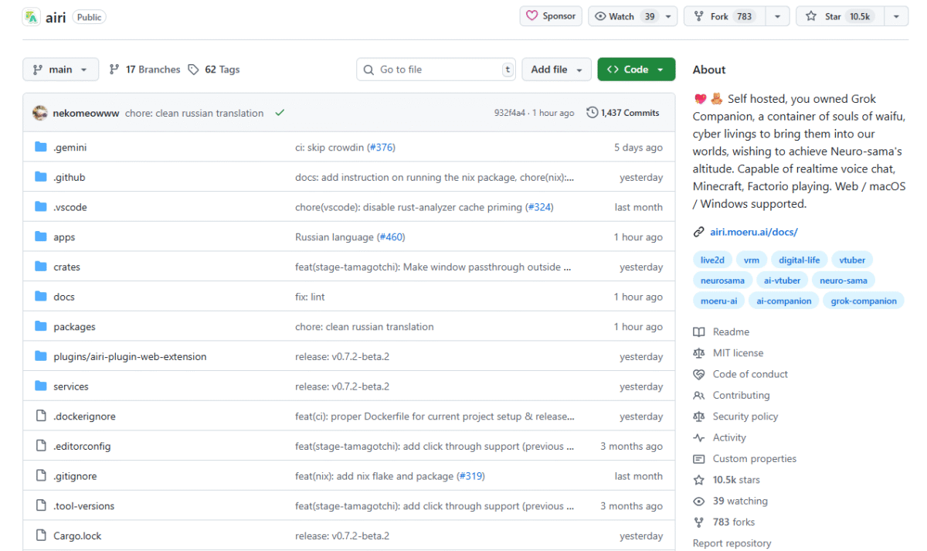Click the Activity pulse icon

coord(699,437)
